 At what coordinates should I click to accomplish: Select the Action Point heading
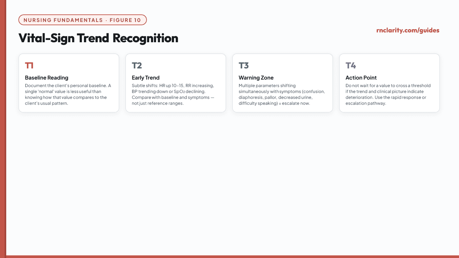(x=361, y=78)
